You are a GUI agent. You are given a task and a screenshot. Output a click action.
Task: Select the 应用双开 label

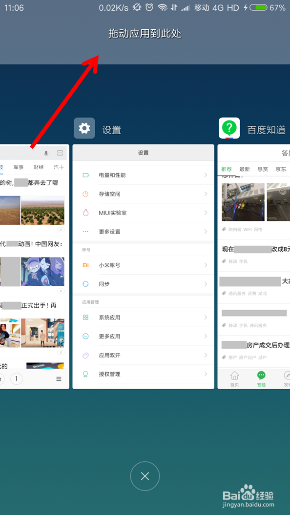[109, 355]
